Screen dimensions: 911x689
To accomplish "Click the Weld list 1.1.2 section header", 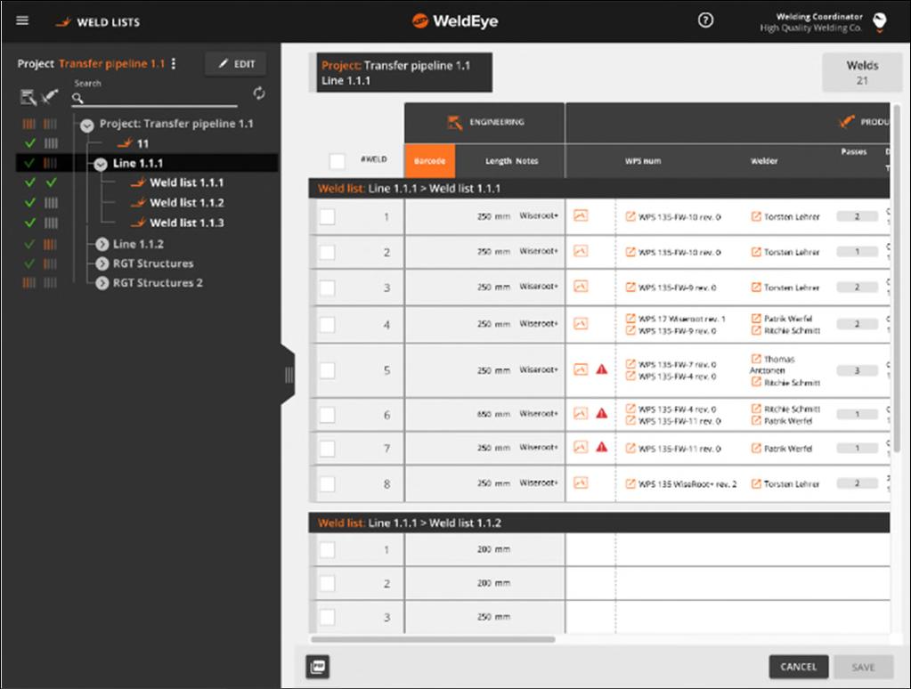I will coord(599,523).
